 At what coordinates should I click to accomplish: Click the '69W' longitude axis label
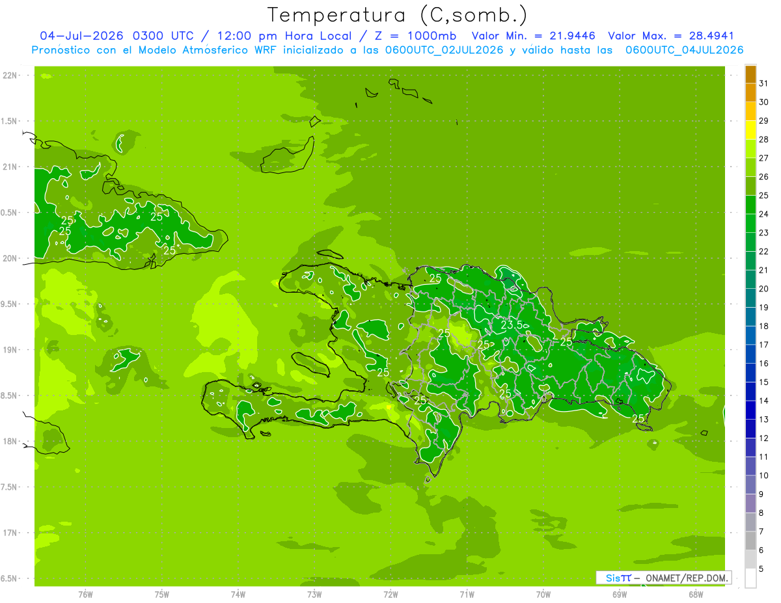620,595
